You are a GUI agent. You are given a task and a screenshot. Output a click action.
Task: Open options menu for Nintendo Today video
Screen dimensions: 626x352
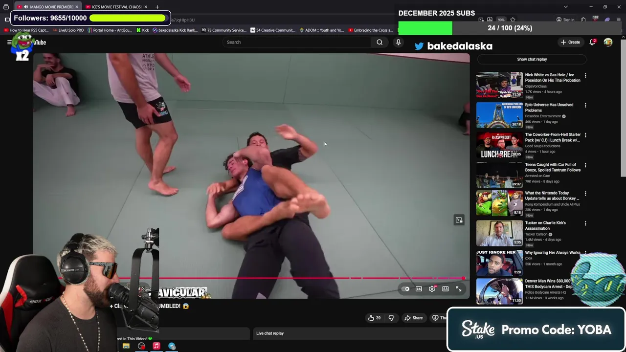click(x=585, y=194)
